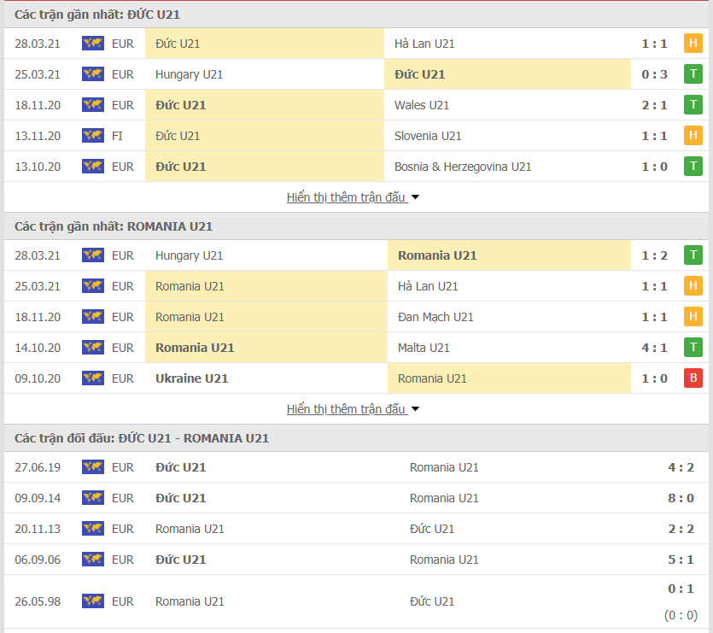The width and height of the screenshot is (713, 633).
Task: Click the green T badge for Wales U21 match
Action: [693, 105]
